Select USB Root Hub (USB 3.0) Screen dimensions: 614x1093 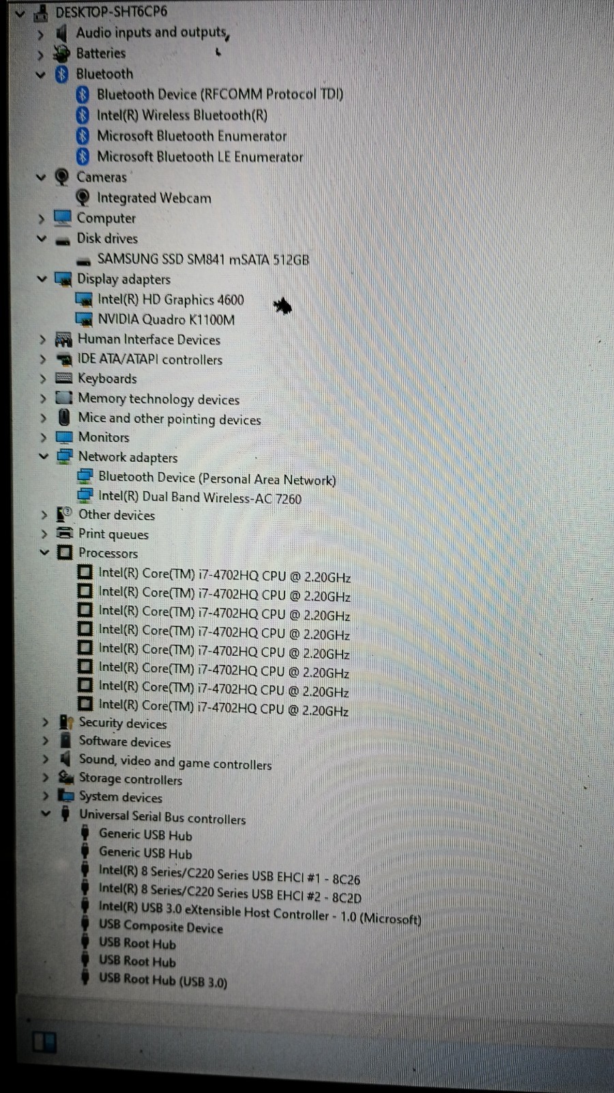point(163,980)
